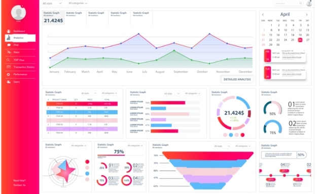Click the TOP View magnifier icon
The width and height of the screenshot is (317, 194).
click(x=8, y=60)
